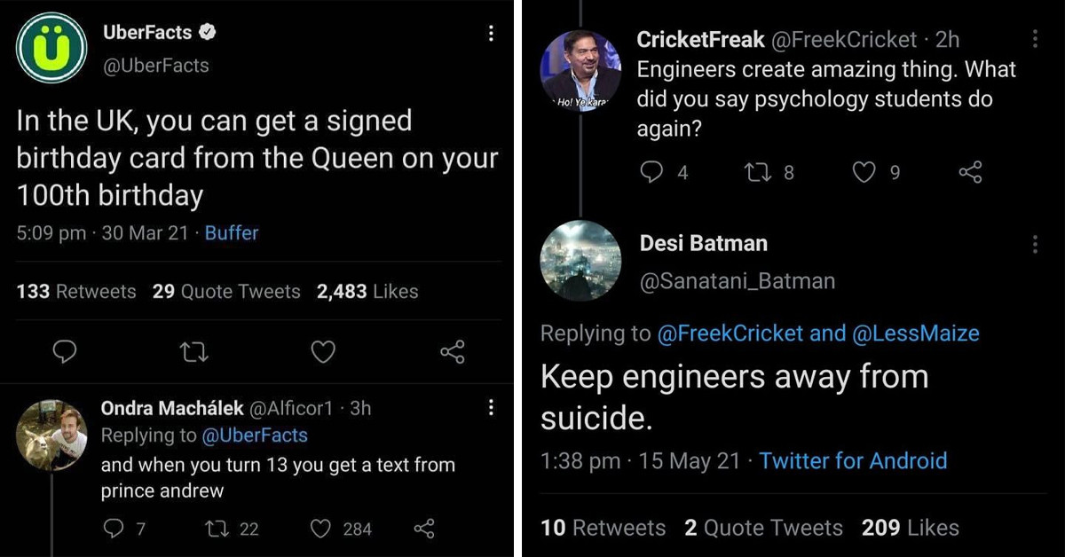Share the UberFacts tweet
Viewport: 1065px width, 557px height.
tap(452, 352)
